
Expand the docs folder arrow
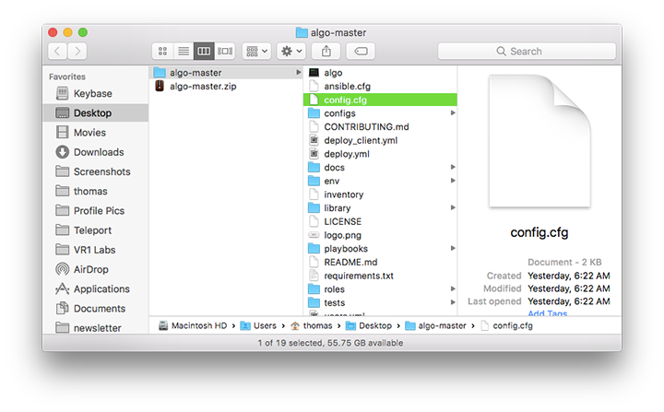(x=453, y=167)
